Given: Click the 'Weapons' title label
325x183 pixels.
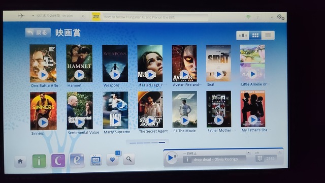Looking at the screenshot, I should tap(111, 85).
